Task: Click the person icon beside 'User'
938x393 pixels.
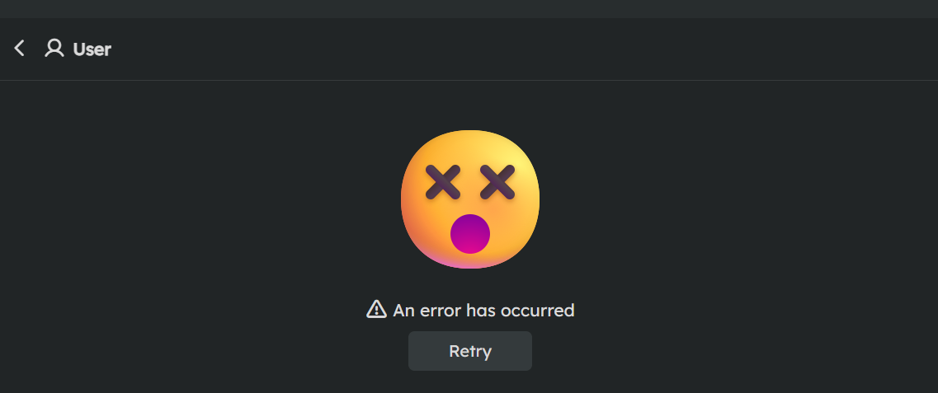Action: click(54, 49)
